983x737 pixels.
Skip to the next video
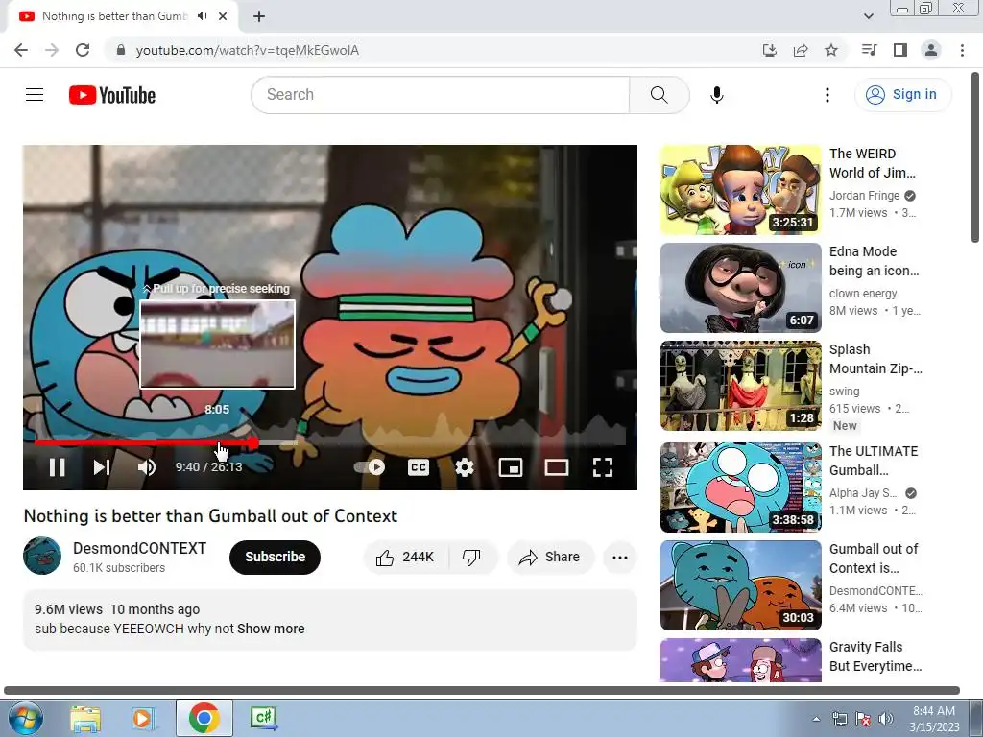[x=102, y=467]
